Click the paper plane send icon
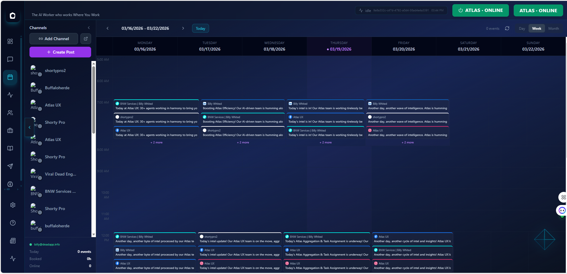Viewport: 567px width, 274px height. click(x=10, y=166)
